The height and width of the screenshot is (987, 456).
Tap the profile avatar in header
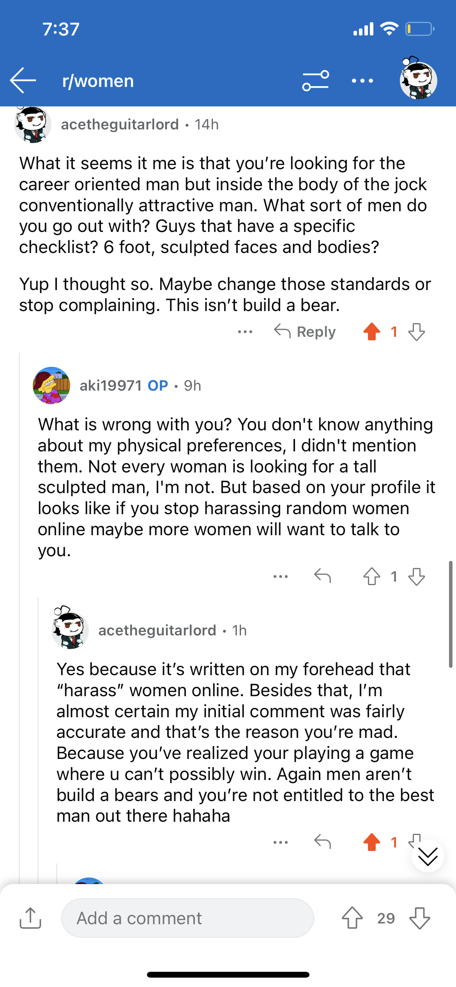pos(418,80)
